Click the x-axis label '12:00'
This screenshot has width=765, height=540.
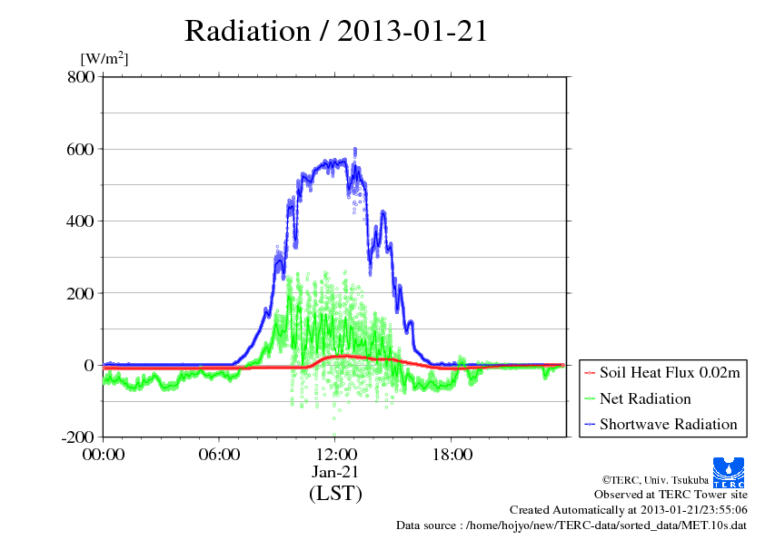335,455
